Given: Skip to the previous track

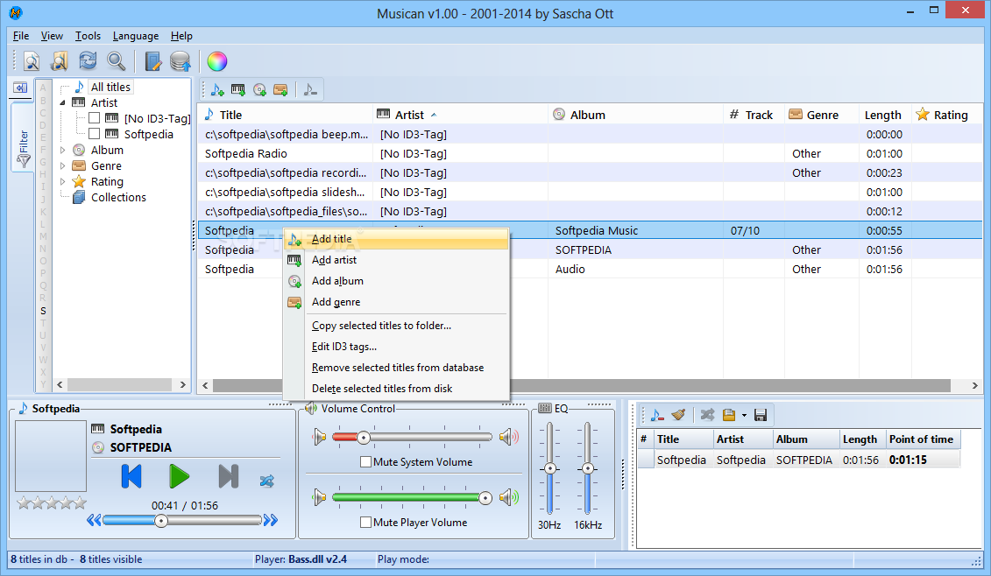Looking at the screenshot, I should pyautogui.click(x=131, y=476).
